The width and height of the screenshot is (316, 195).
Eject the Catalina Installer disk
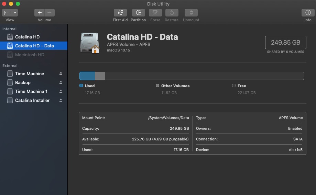(61, 100)
